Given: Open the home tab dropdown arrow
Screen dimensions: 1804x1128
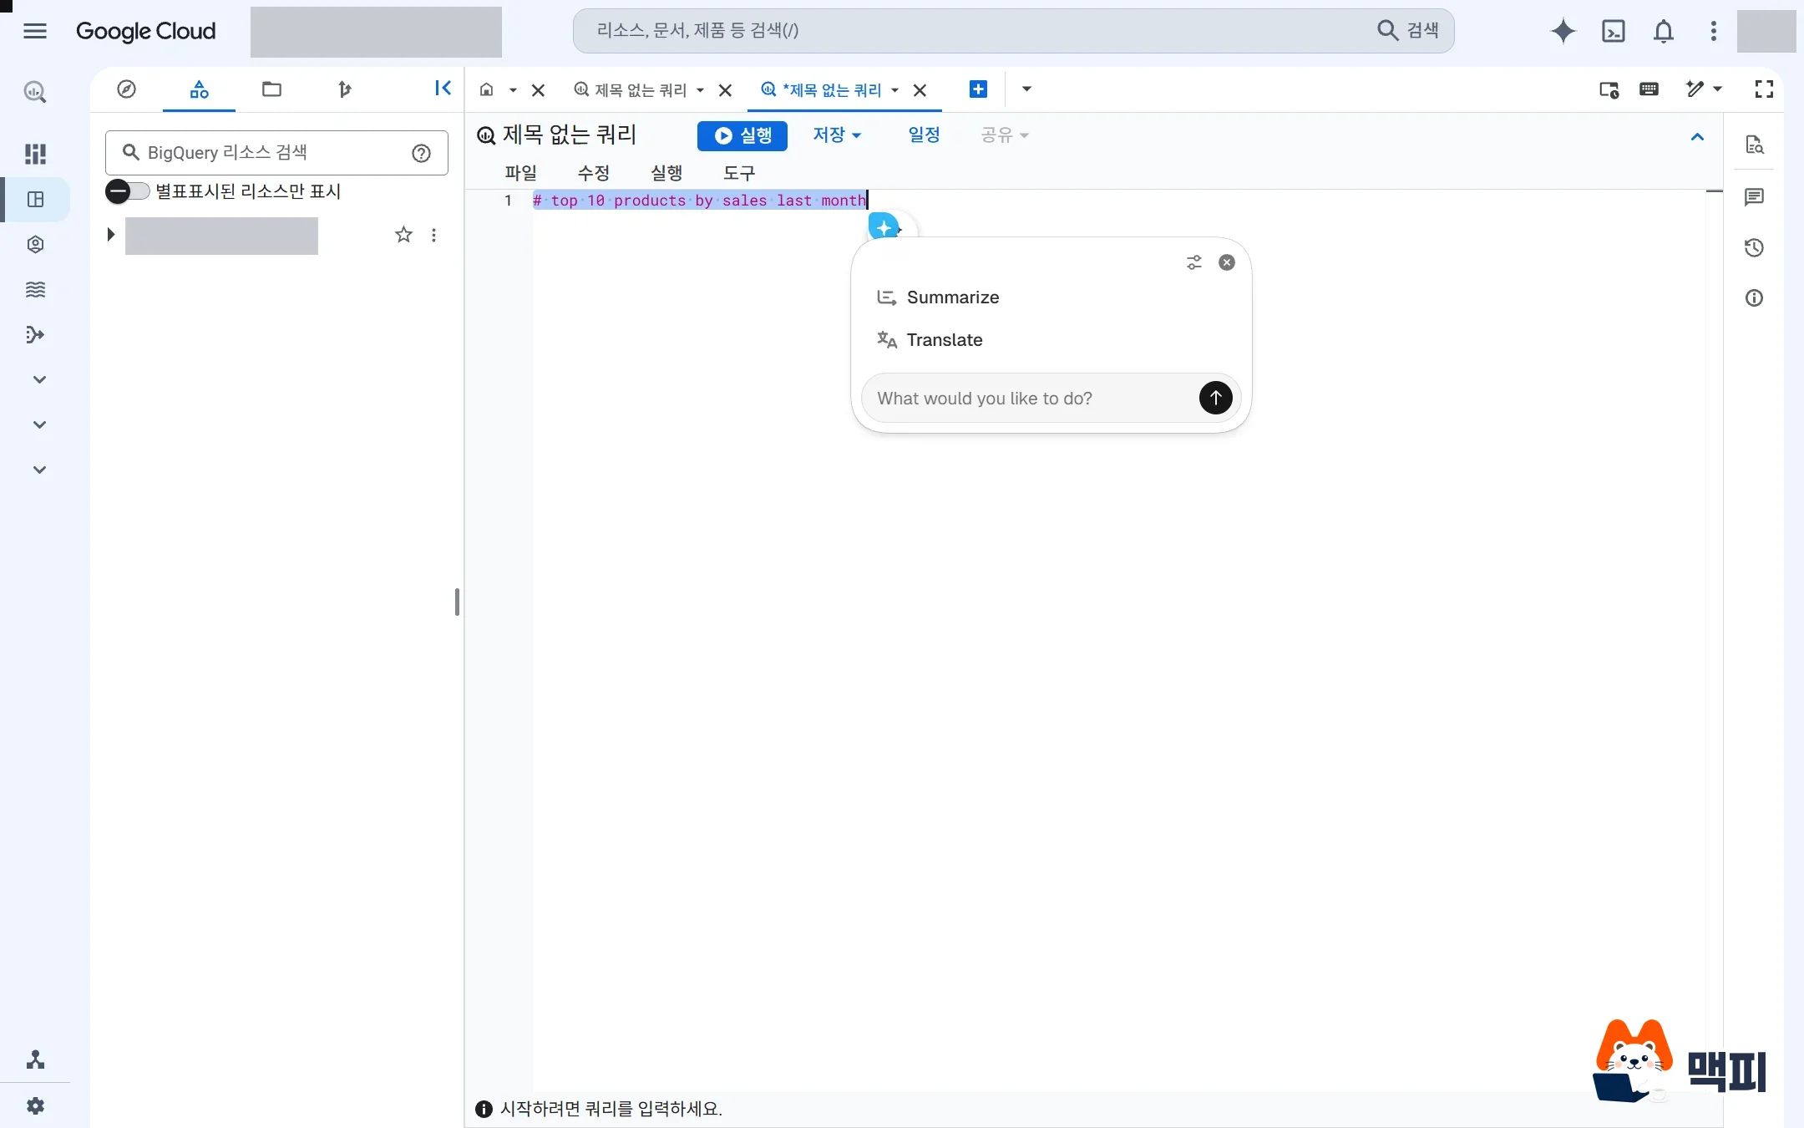Looking at the screenshot, I should point(513,90).
